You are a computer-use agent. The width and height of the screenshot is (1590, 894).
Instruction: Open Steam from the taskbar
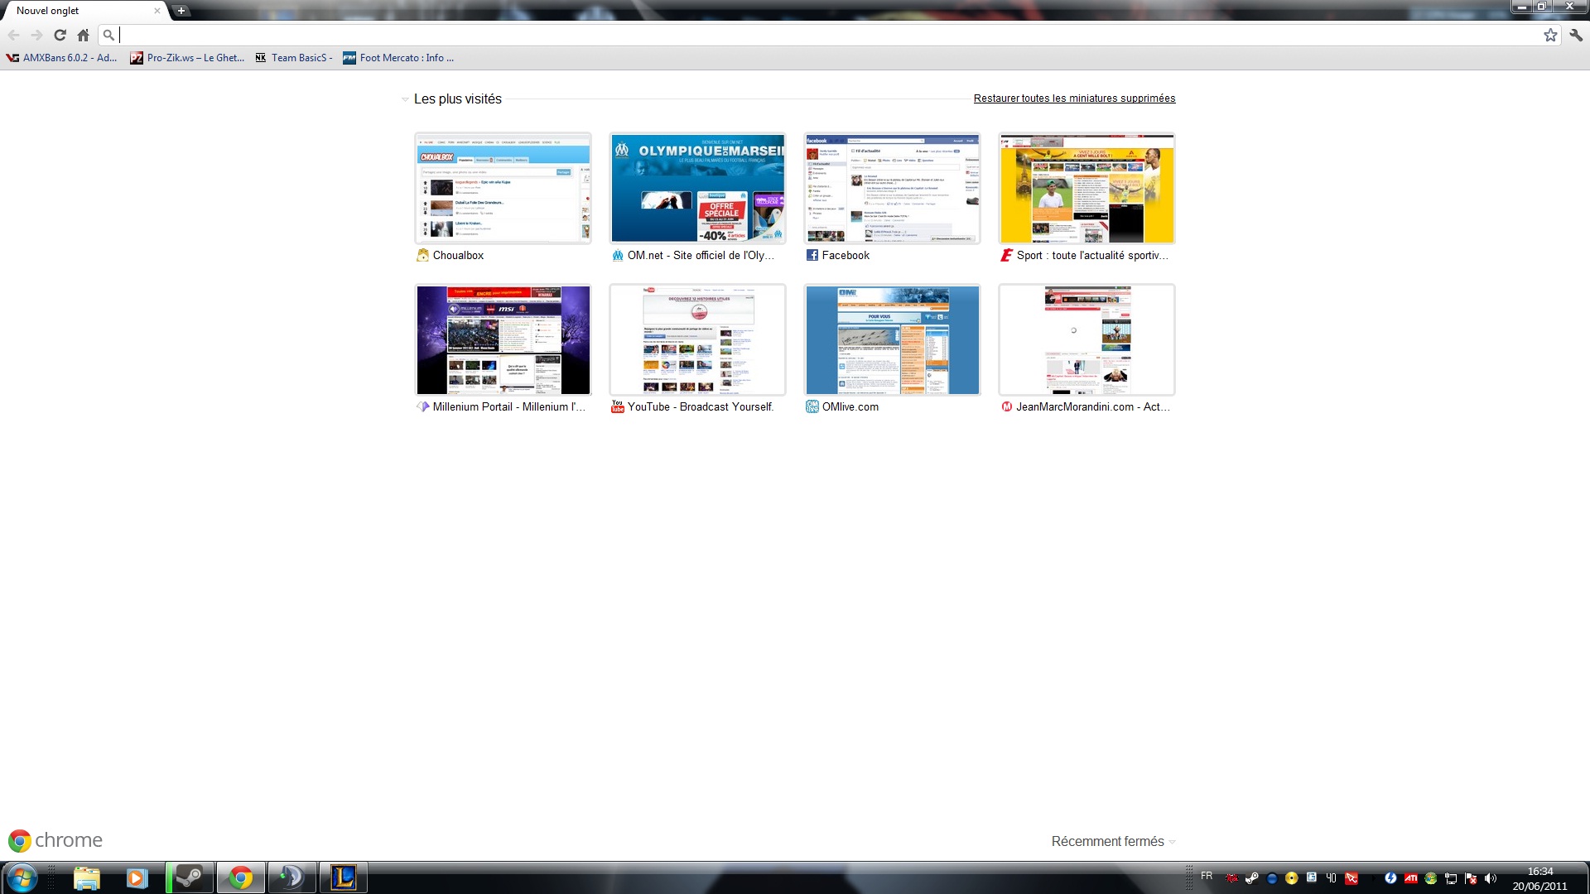tap(190, 877)
